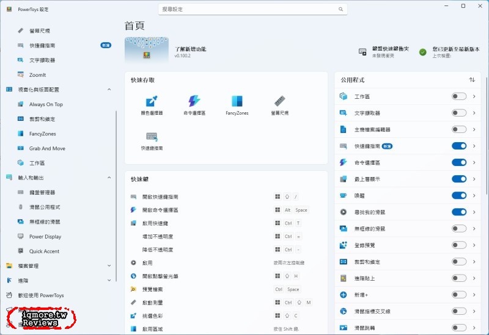The width and height of the screenshot is (489, 335).
Task: Click 您已更新至最新版本 update status
Action: click(x=449, y=52)
